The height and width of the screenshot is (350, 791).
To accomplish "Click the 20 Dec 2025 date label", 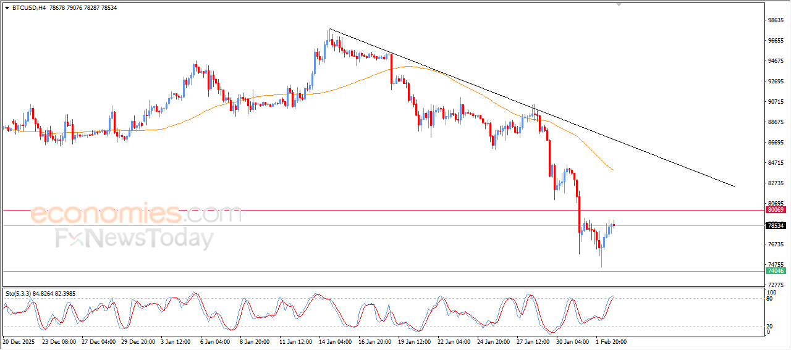I will [19, 341].
